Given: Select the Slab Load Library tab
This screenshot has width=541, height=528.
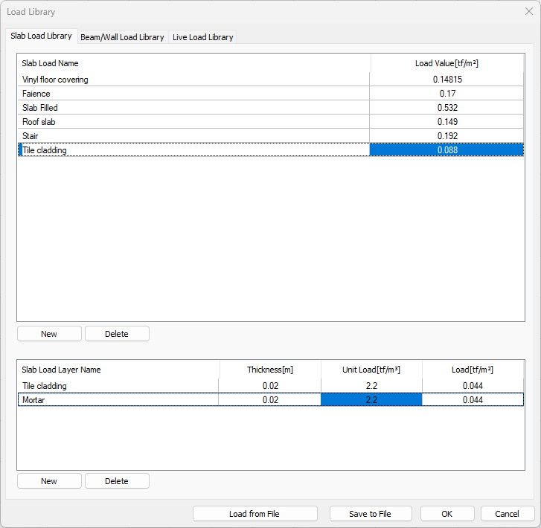Looking at the screenshot, I should coord(42,36).
